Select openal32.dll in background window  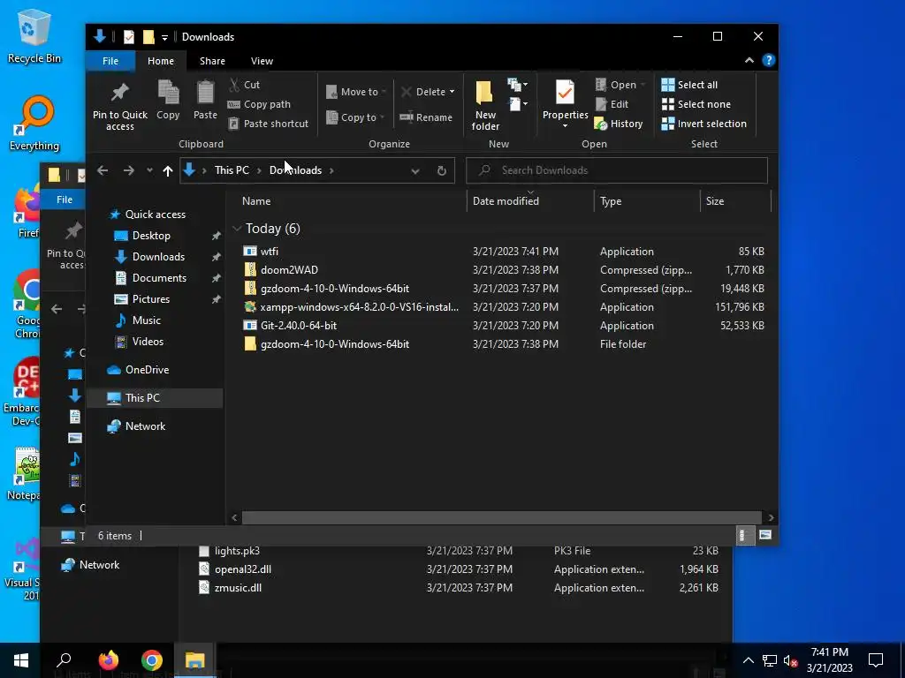pyautogui.click(x=242, y=569)
